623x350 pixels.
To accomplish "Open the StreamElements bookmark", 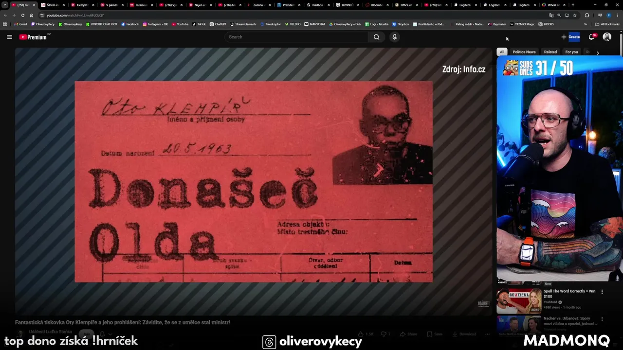I will 243,24.
